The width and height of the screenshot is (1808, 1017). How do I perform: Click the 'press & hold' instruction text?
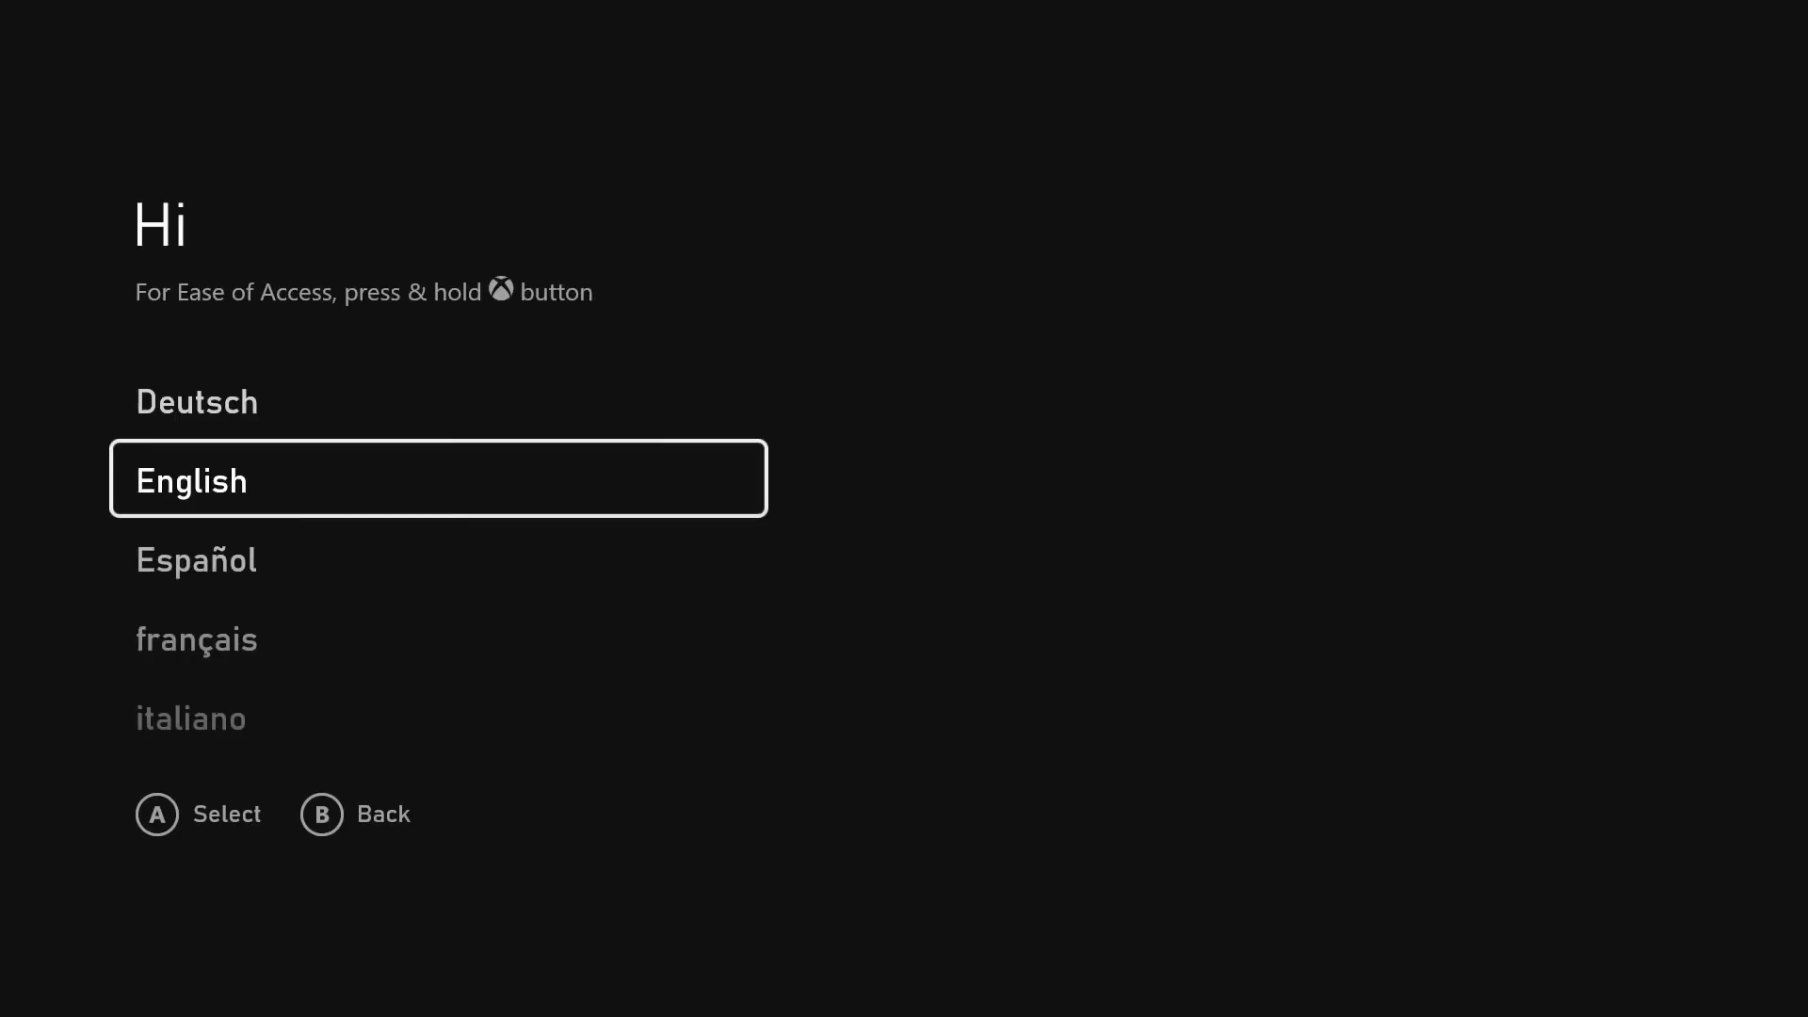point(412,293)
